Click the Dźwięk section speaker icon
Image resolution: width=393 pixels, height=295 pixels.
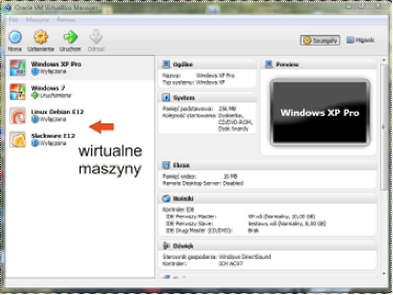[x=166, y=246]
